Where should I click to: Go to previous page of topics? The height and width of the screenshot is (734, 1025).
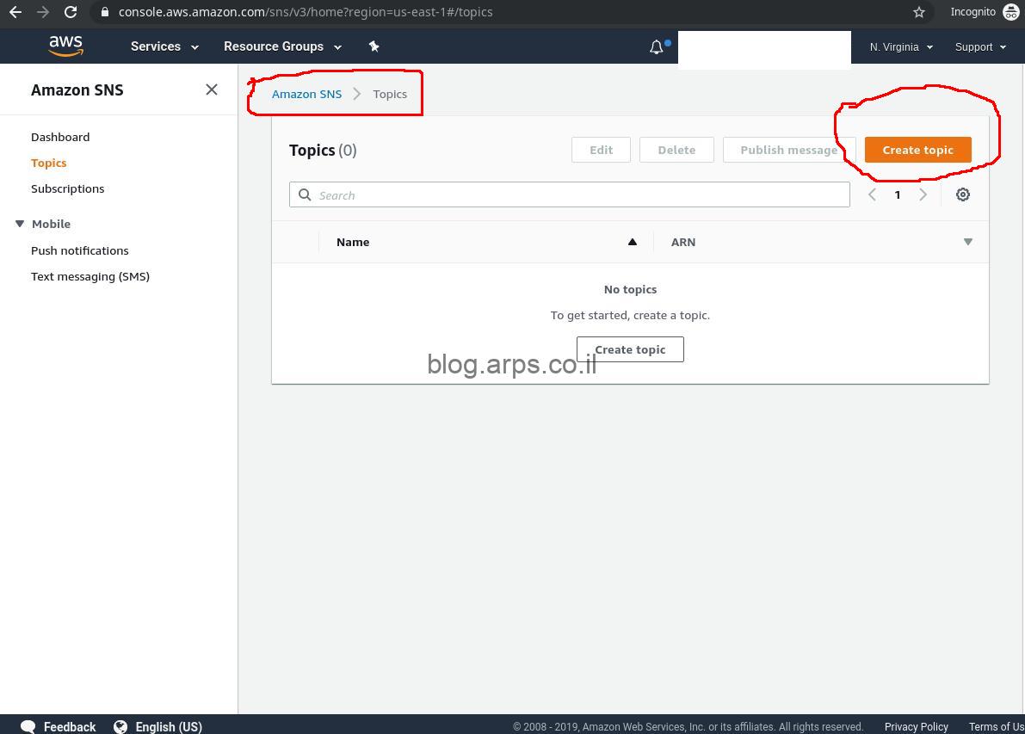pos(872,194)
